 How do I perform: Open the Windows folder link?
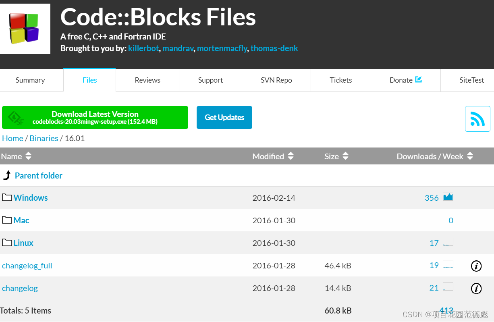tap(31, 197)
